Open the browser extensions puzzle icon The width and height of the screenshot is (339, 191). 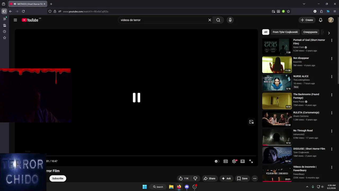[x=321, y=11]
